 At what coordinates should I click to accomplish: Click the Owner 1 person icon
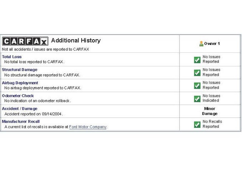pyautogui.click(x=201, y=44)
